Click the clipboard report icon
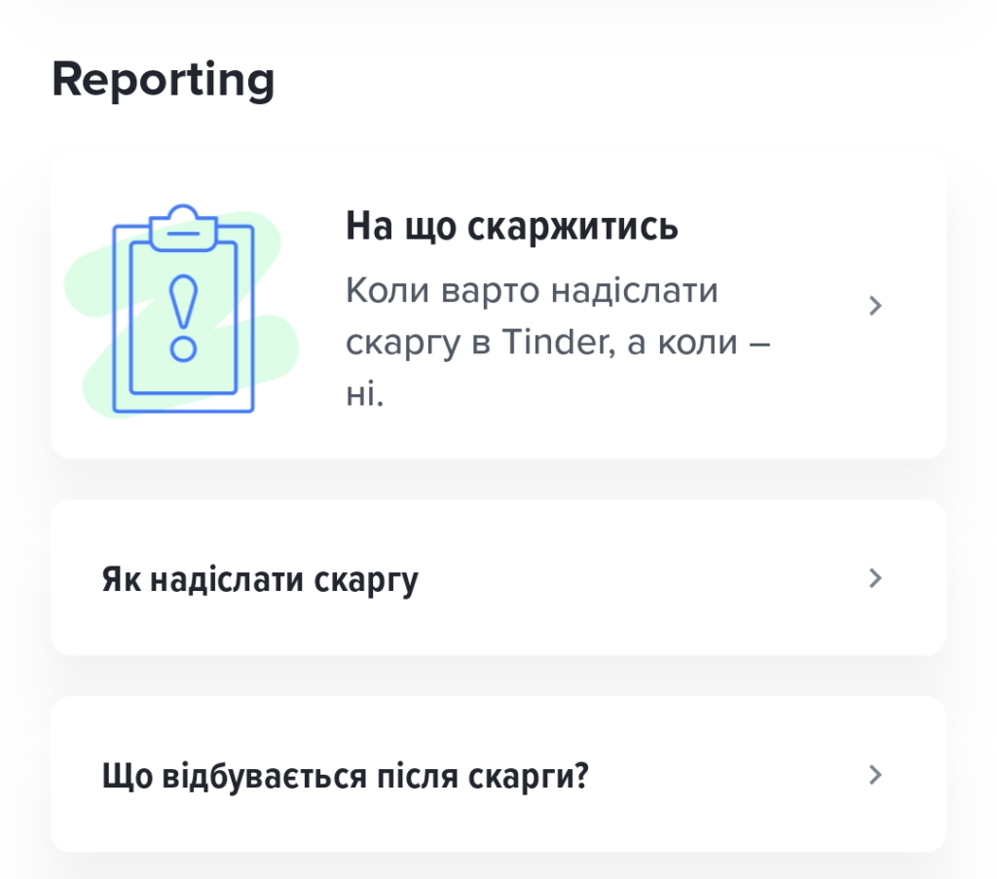The image size is (997, 879). [183, 310]
